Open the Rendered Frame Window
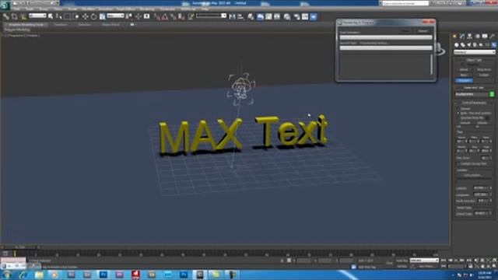 [x=305, y=16]
